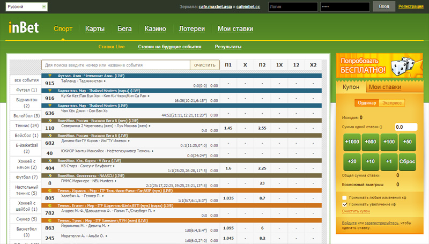
Task: Click tennis ball icon in ITF Хаммамет header
Action: (x=50, y=220)
